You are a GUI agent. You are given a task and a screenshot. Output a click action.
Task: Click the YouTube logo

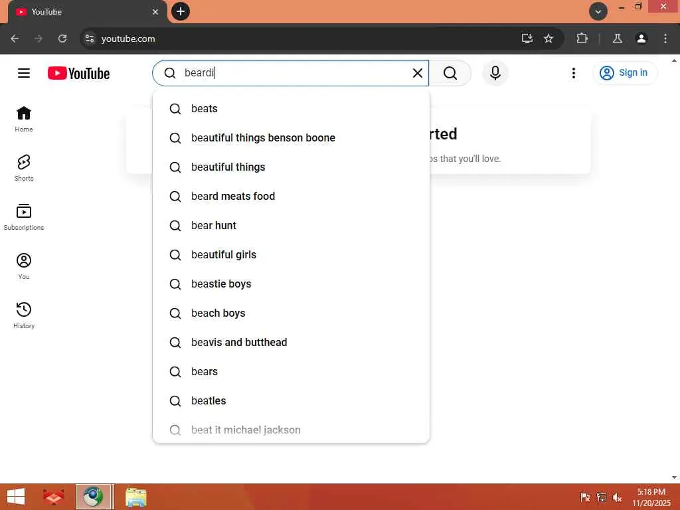point(78,73)
